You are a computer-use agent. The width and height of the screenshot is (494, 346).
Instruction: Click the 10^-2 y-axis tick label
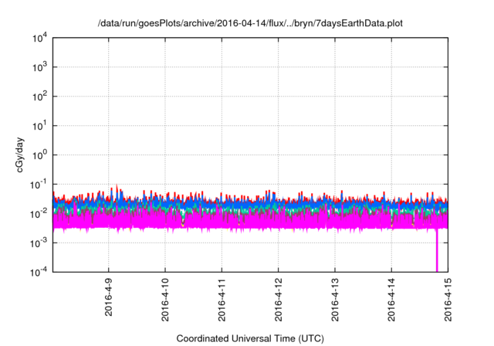tap(39, 214)
